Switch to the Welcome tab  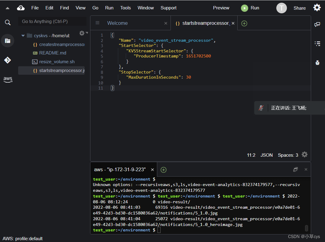pyautogui.click(x=117, y=23)
